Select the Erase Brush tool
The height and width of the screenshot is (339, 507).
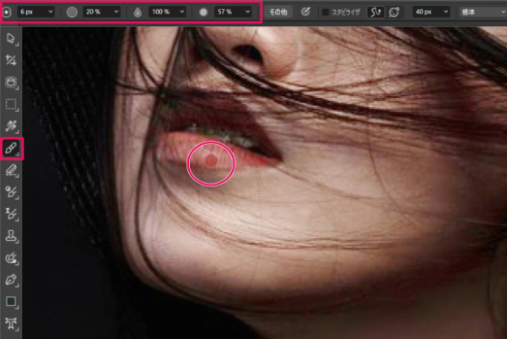pyautogui.click(x=11, y=170)
